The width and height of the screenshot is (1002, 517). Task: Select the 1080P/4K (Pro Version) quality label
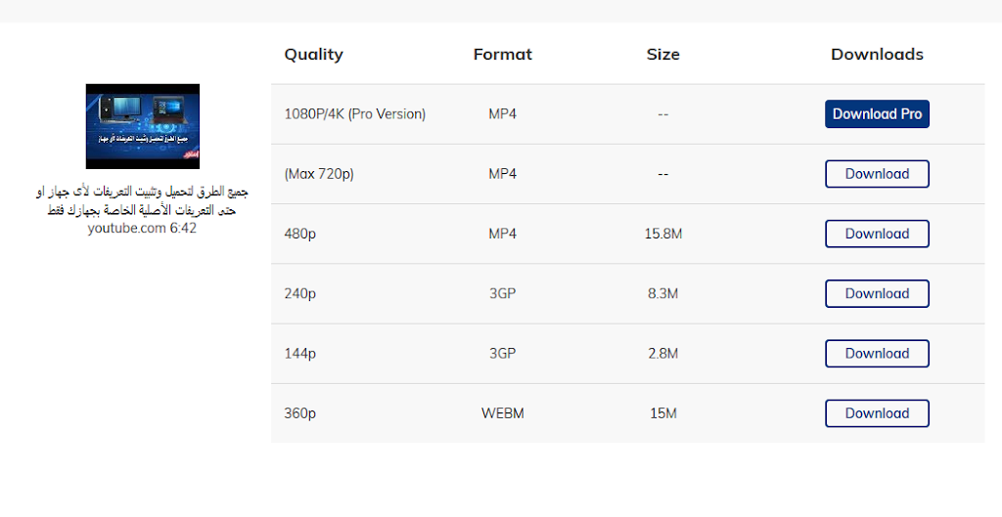[x=354, y=114]
